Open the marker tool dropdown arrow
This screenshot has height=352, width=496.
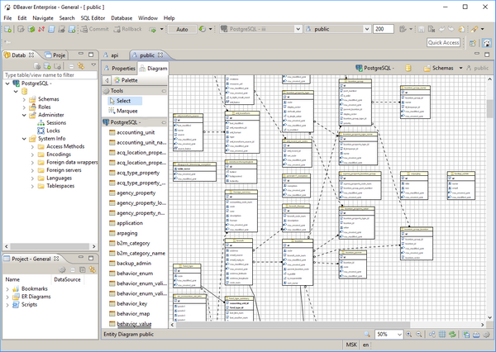(x=483, y=29)
